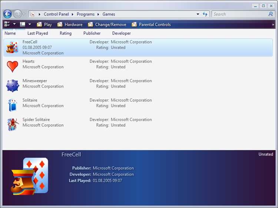Click Minesweeper row Developer text
Viewport: 278px width, 208px height.
tap(120, 81)
